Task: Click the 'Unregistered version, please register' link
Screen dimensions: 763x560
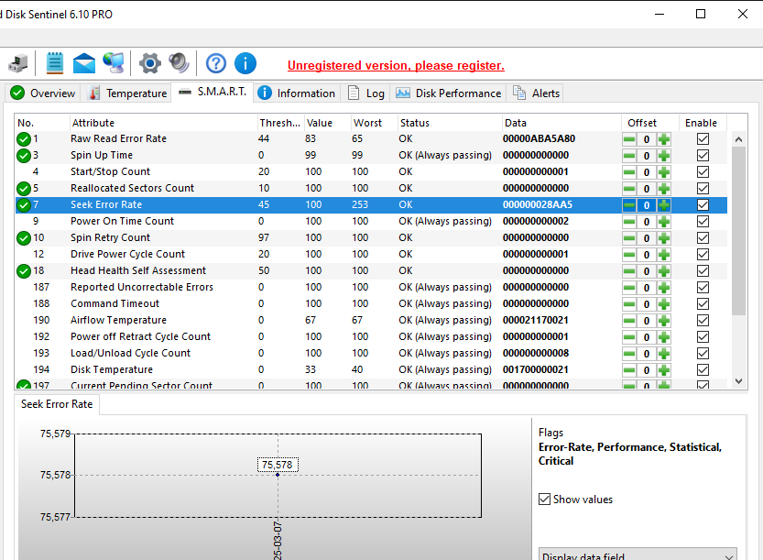Action: (396, 66)
